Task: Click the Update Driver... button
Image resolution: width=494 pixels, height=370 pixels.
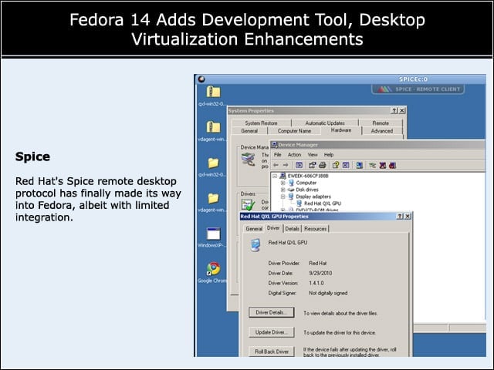Action: tap(272, 332)
